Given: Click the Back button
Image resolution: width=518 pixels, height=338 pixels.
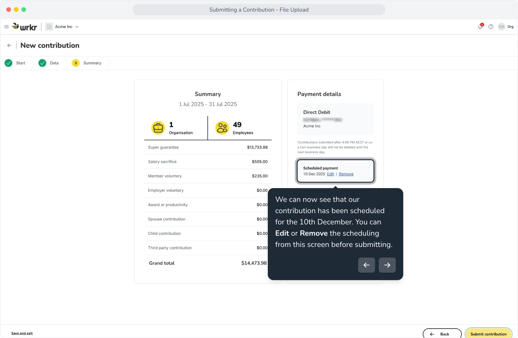Looking at the screenshot, I should click(442, 334).
